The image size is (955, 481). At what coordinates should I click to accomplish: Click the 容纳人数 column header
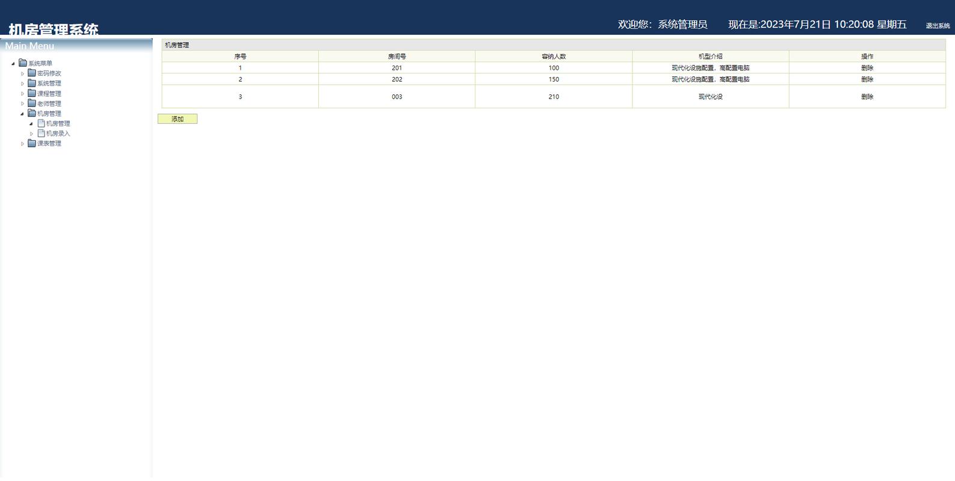click(554, 57)
